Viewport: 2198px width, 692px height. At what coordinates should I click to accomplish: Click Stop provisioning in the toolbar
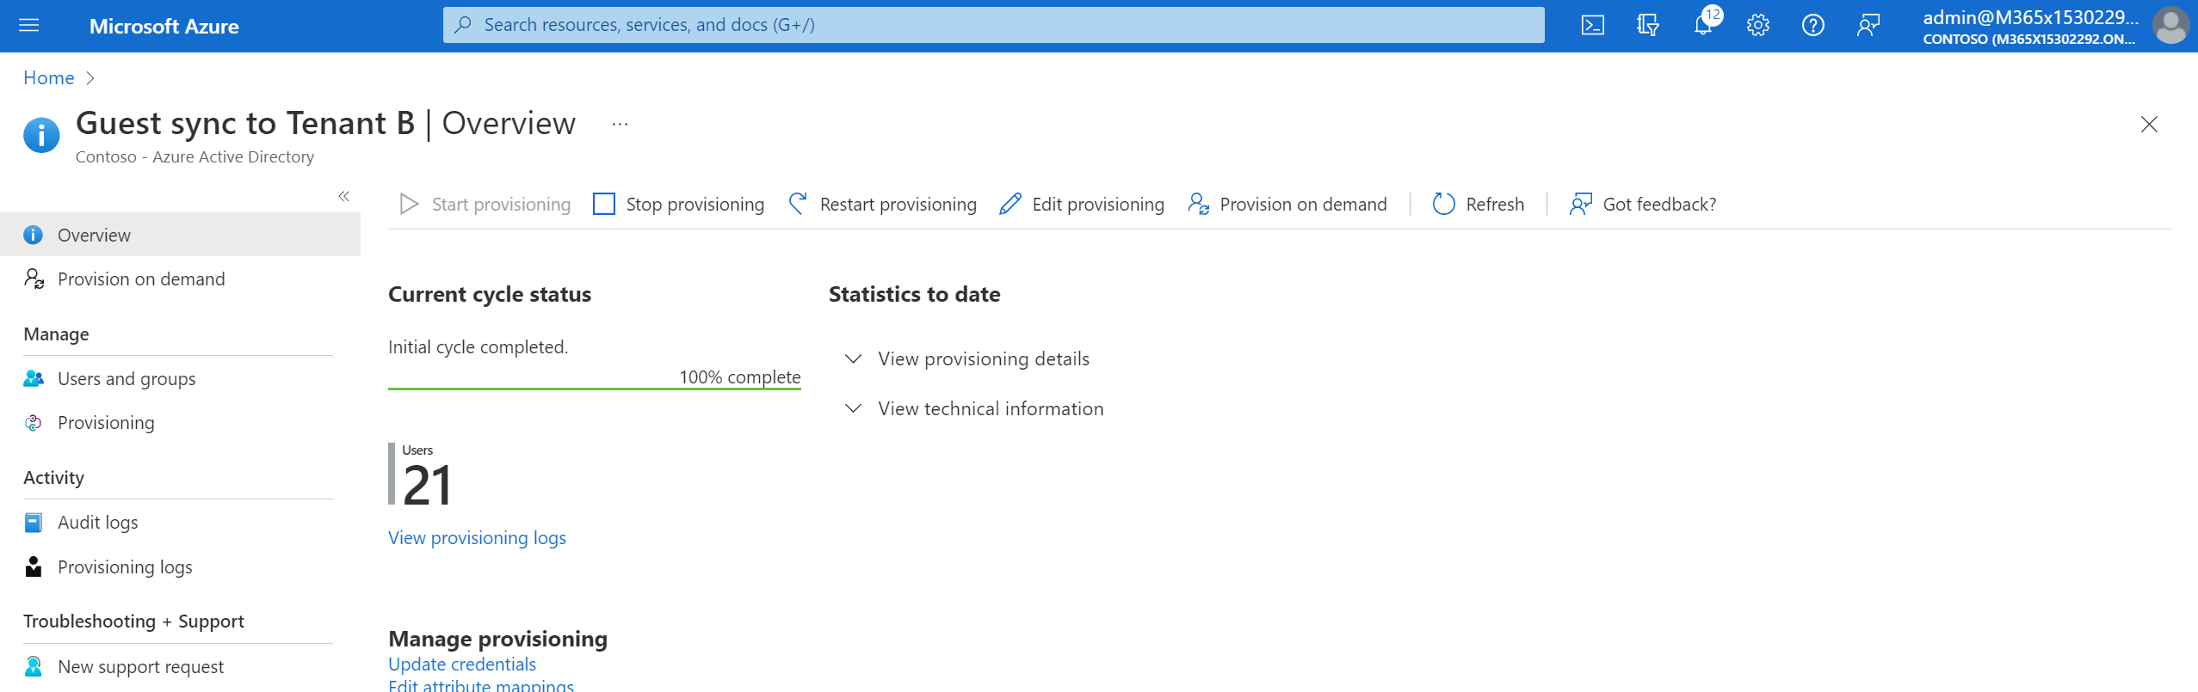click(x=679, y=204)
